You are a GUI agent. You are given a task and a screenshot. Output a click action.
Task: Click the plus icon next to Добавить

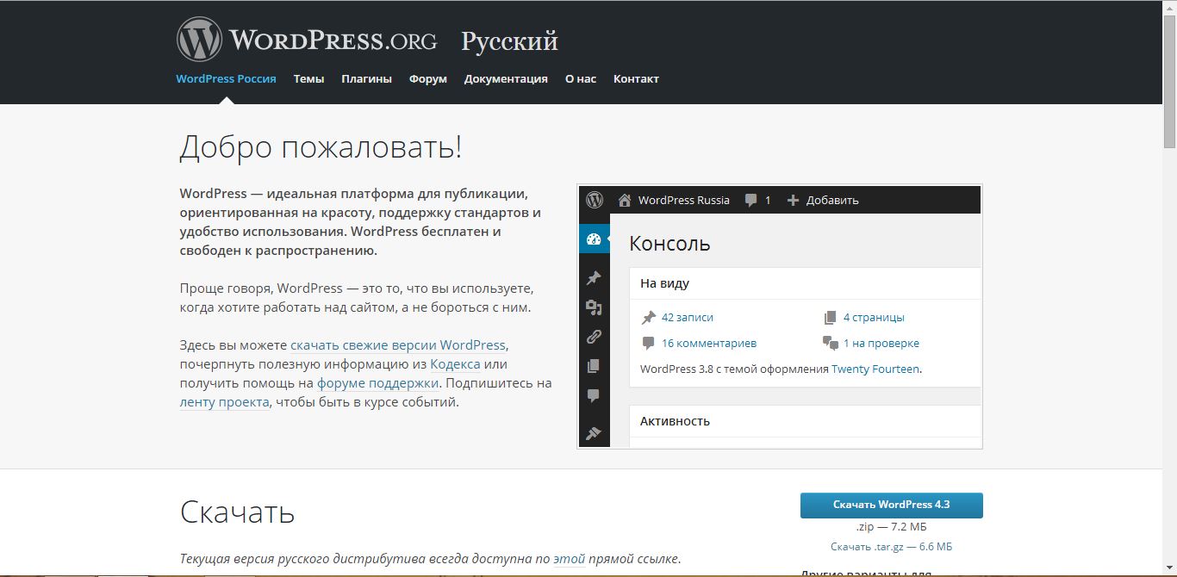tap(794, 200)
